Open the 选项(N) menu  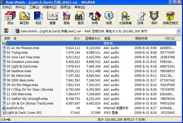pos(65,7)
